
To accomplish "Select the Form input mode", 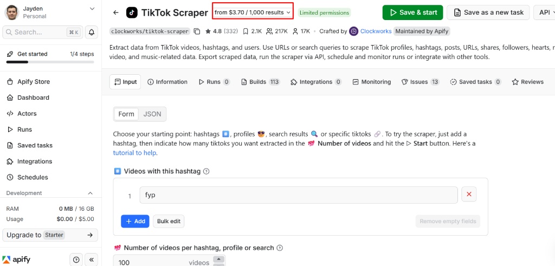I will point(126,114).
